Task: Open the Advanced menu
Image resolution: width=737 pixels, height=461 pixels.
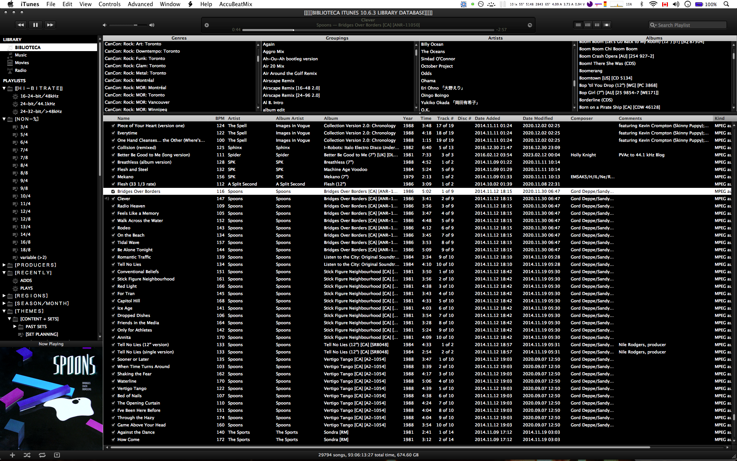Action: [x=140, y=4]
